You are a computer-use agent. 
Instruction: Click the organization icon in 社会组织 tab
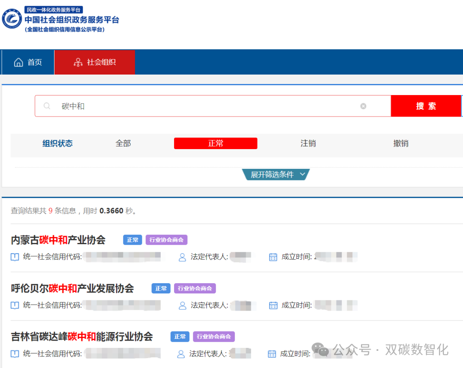(x=78, y=62)
